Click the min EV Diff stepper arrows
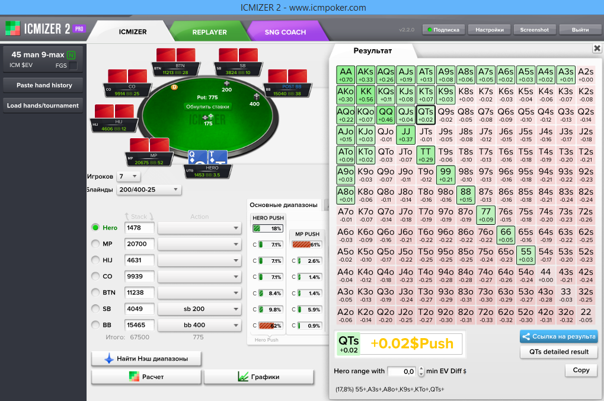The image size is (604, 401). pos(421,371)
